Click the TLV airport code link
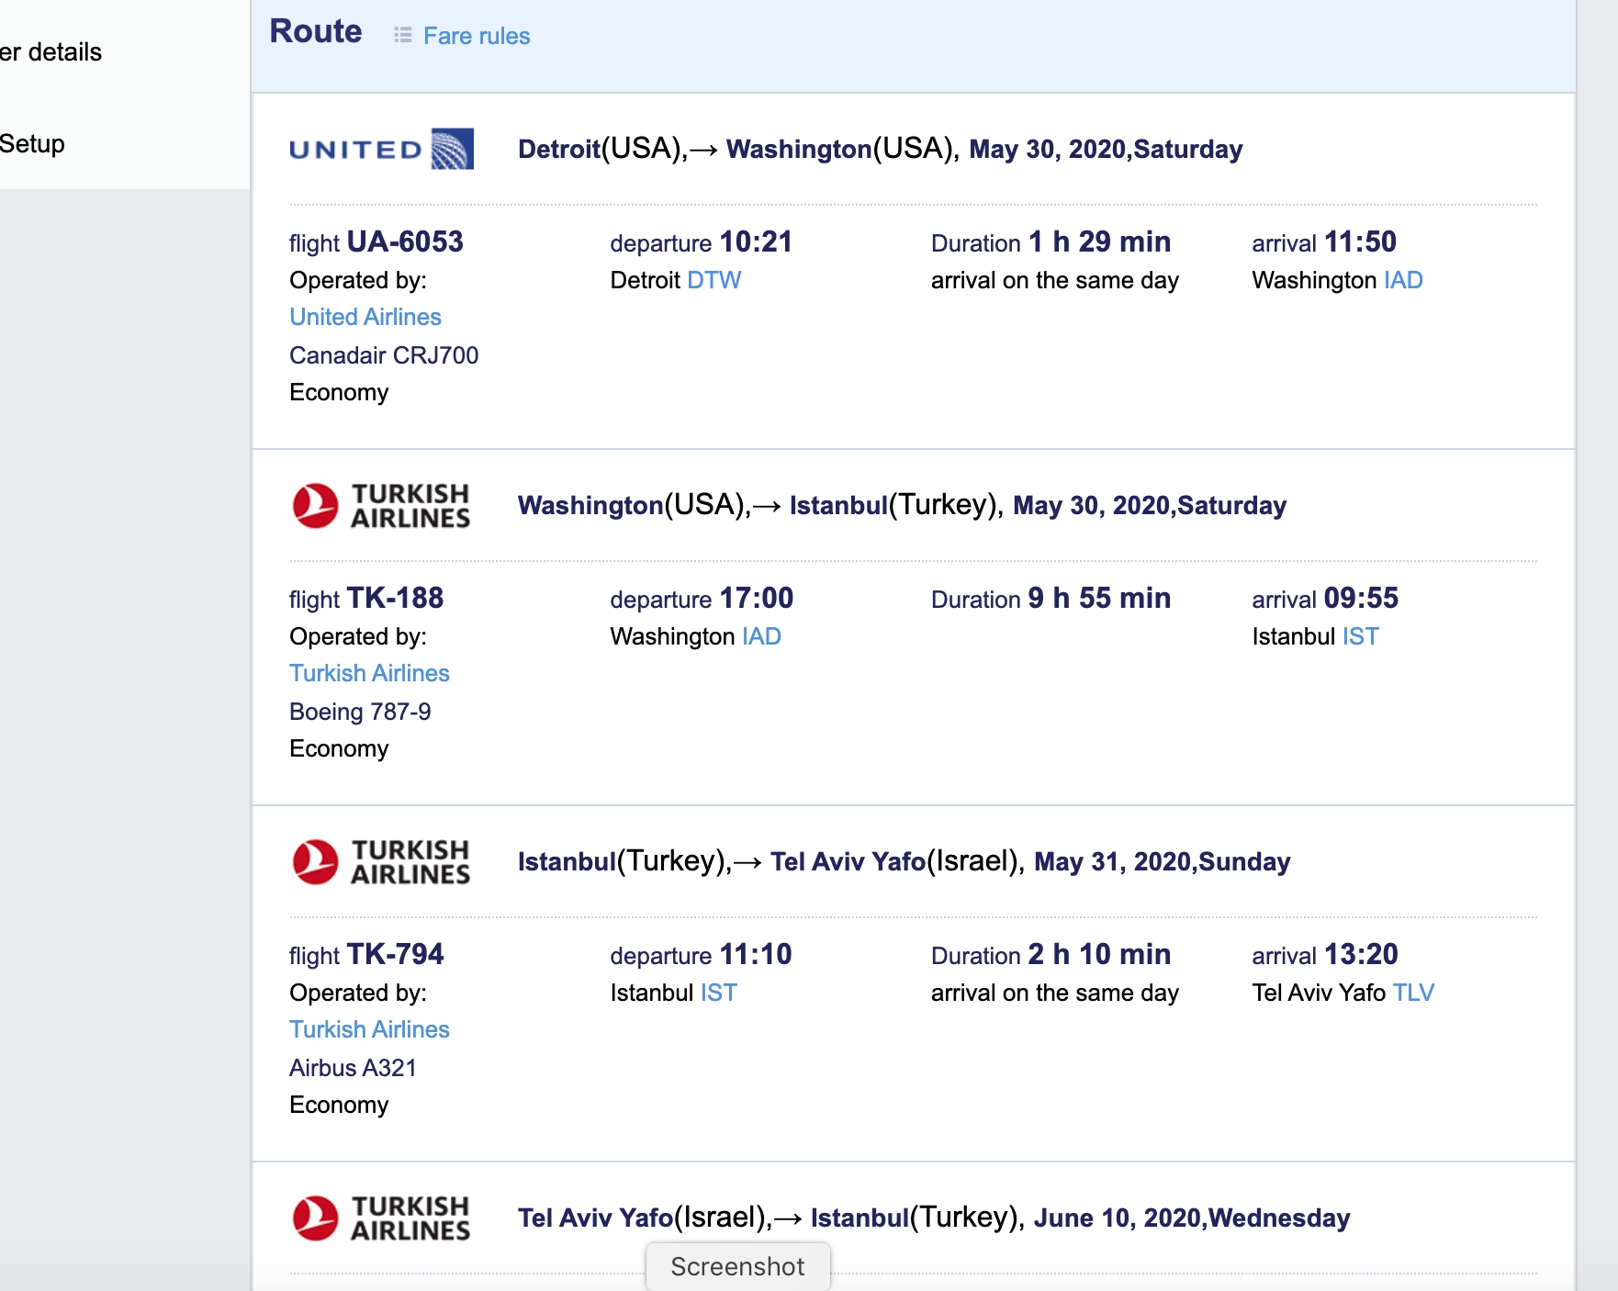 pos(1413,993)
